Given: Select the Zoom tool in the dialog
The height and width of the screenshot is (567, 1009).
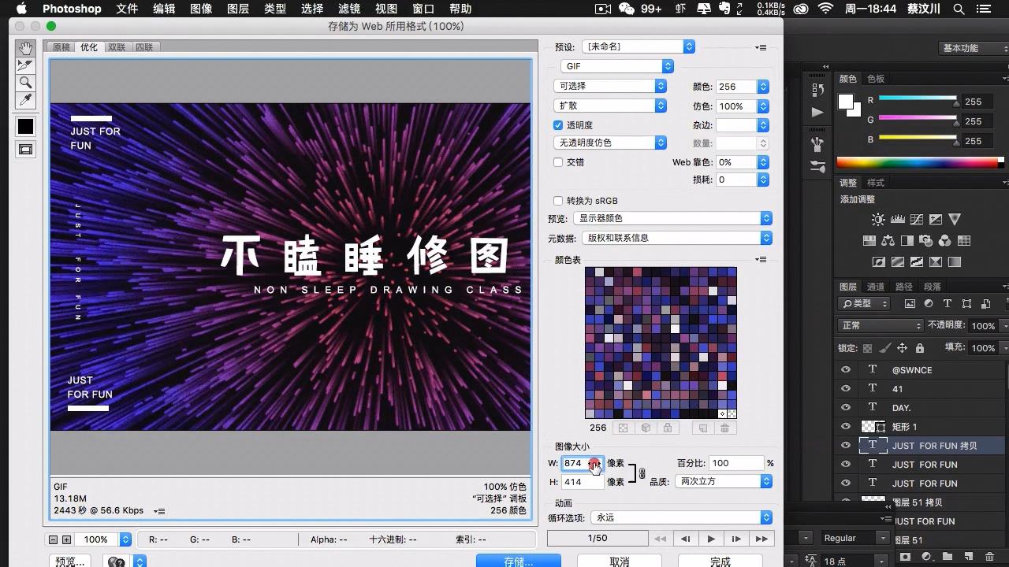Looking at the screenshot, I should point(26,83).
